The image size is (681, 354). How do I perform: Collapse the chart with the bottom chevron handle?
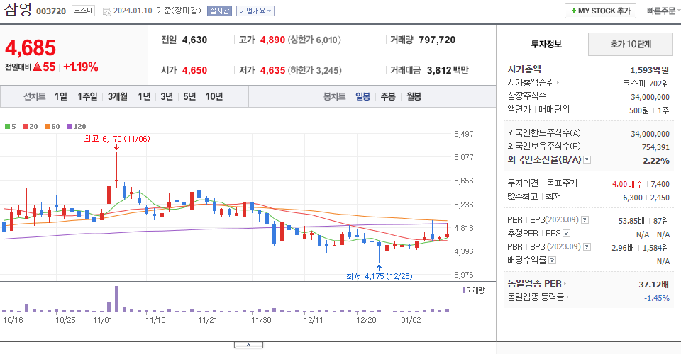point(248,345)
